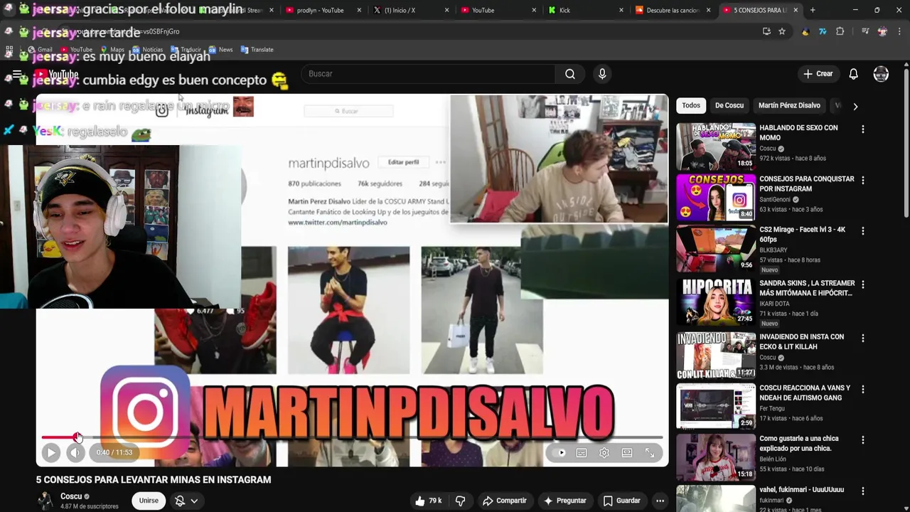Image resolution: width=910 pixels, height=512 pixels.
Task: Select the Todos filter chip
Action: click(x=691, y=105)
